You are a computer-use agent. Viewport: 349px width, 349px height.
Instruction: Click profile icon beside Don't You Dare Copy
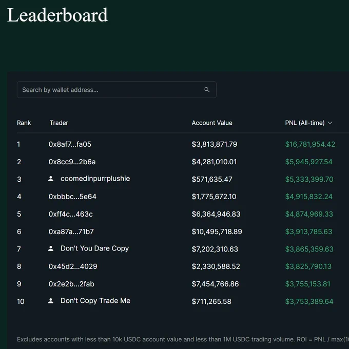(51, 248)
